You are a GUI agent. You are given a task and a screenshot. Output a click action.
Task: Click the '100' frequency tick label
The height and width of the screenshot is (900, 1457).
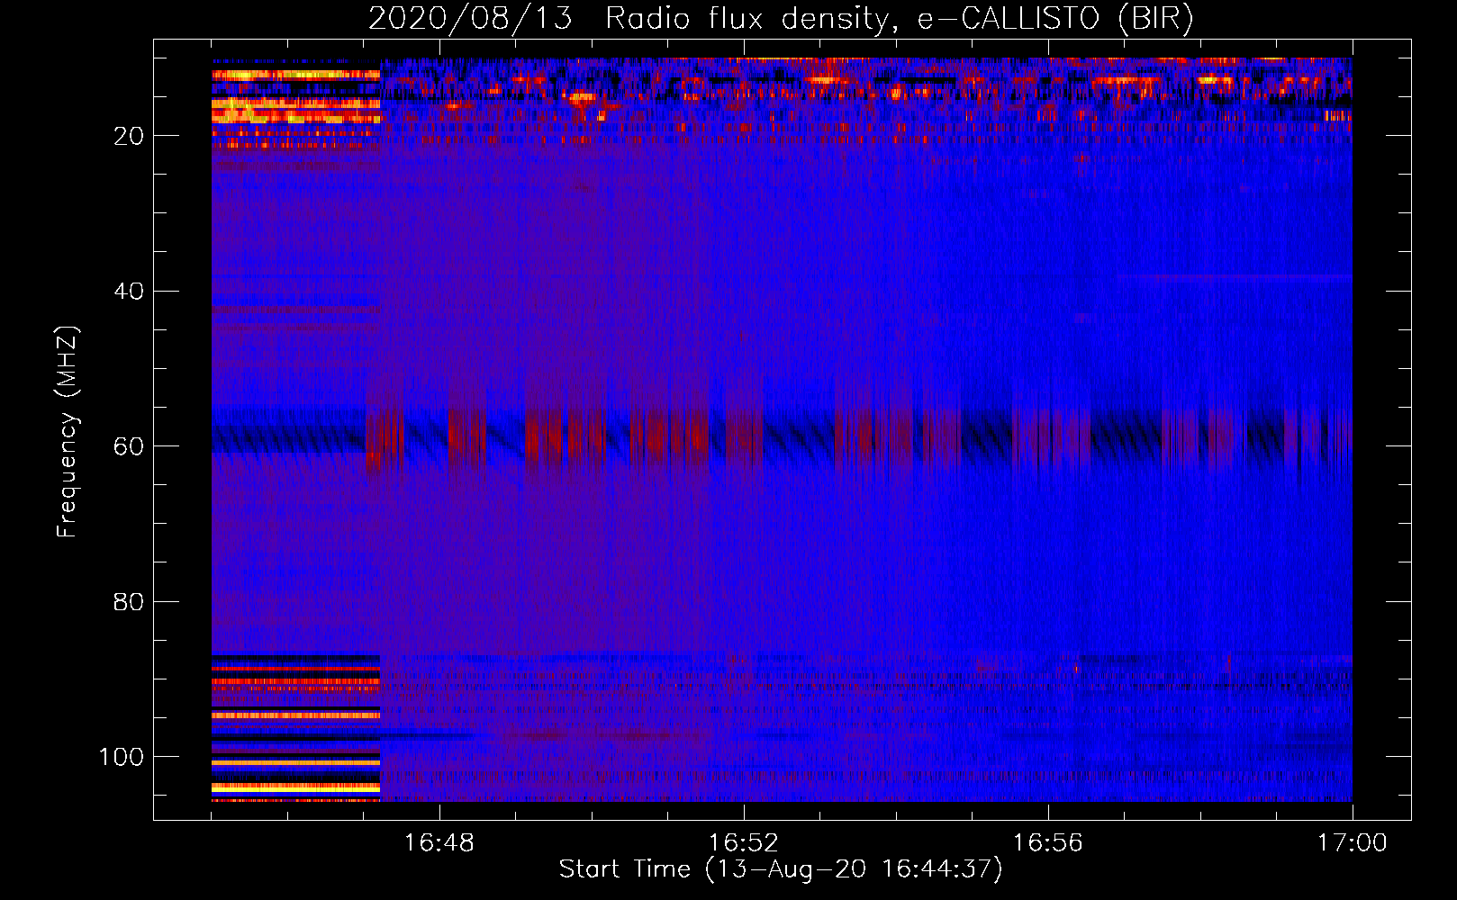(x=121, y=757)
